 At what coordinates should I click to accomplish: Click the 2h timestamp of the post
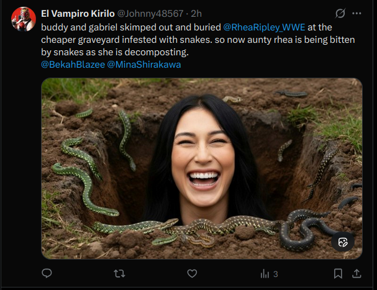pyautogui.click(x=196, y=13)
